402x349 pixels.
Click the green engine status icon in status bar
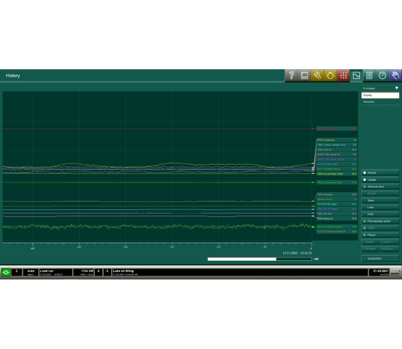[6, 272]
